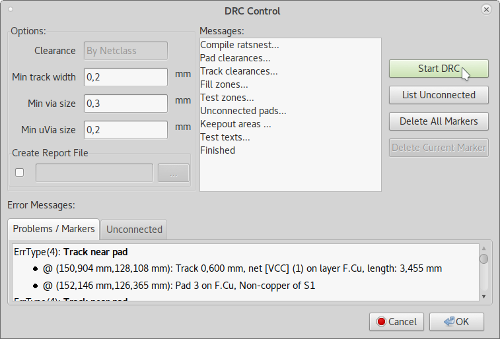Select the Pad 3 on F.Cu marker line

pyautogui.click(x=179, y=286)
